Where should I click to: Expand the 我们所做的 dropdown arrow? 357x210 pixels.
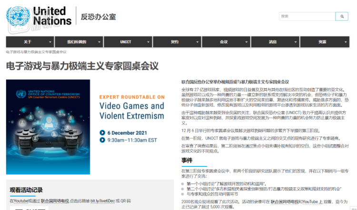[99, 42]
